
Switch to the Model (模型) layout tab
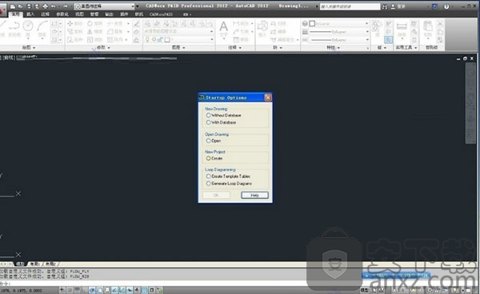pos(20,264)
